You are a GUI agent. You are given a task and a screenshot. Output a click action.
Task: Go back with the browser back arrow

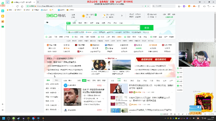coord(8,6)
